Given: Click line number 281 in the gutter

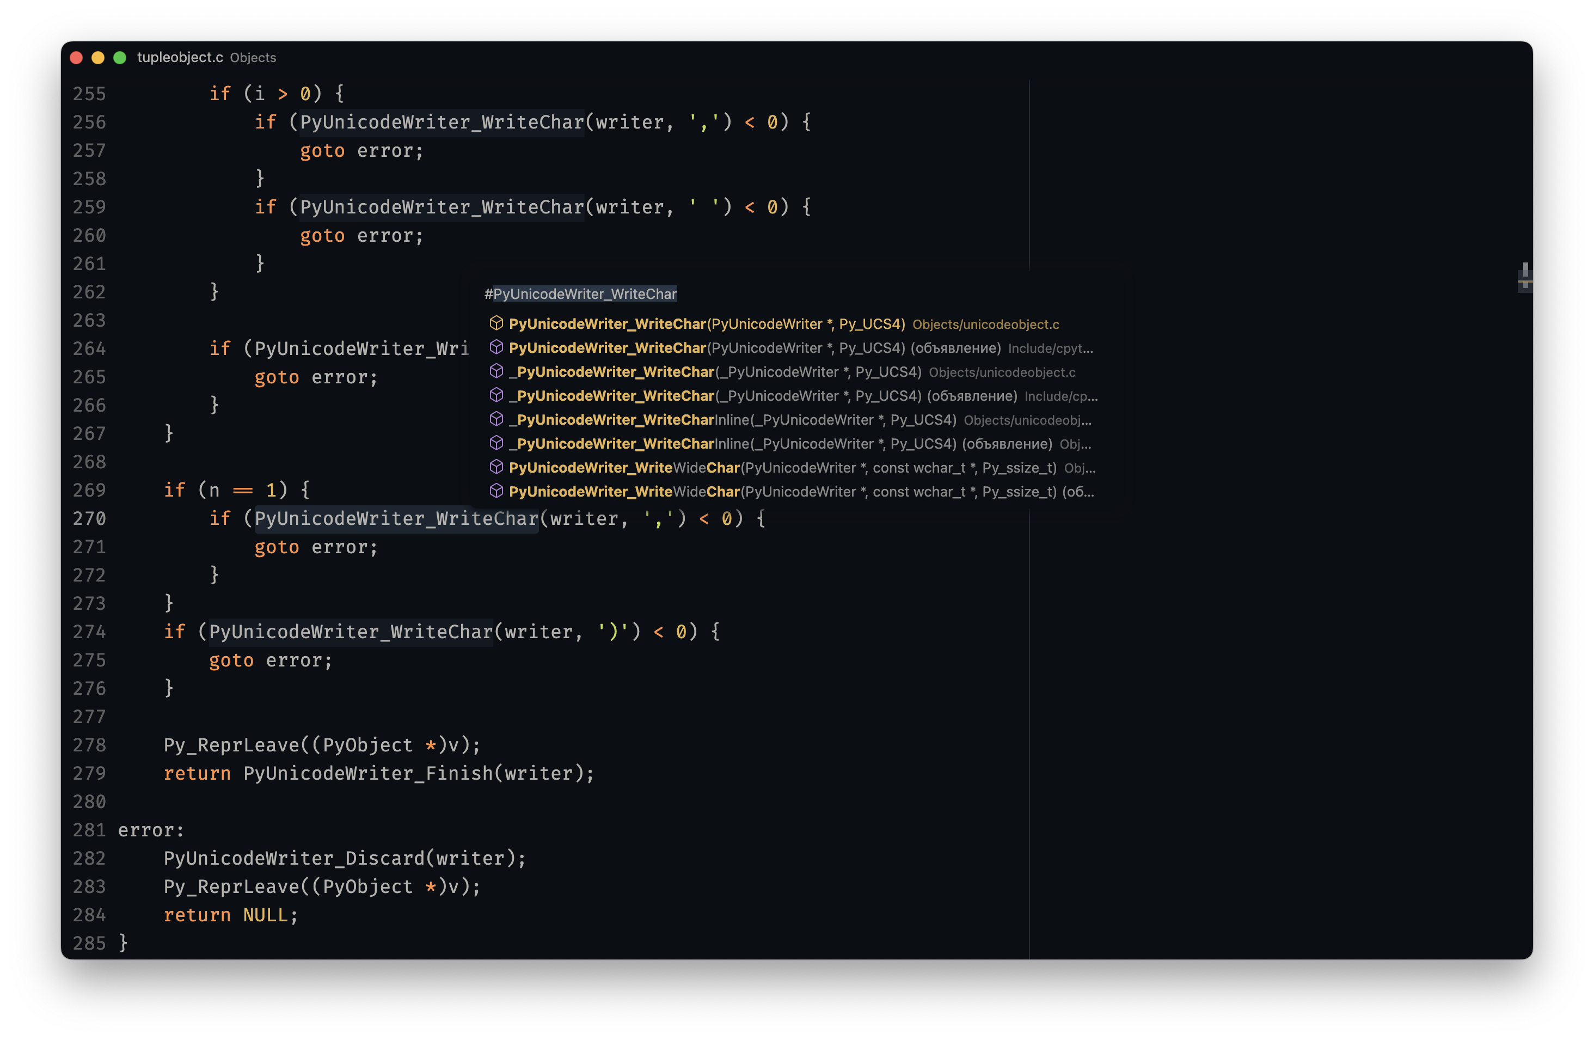Looking at the screenshot, I should pos(89,830).
